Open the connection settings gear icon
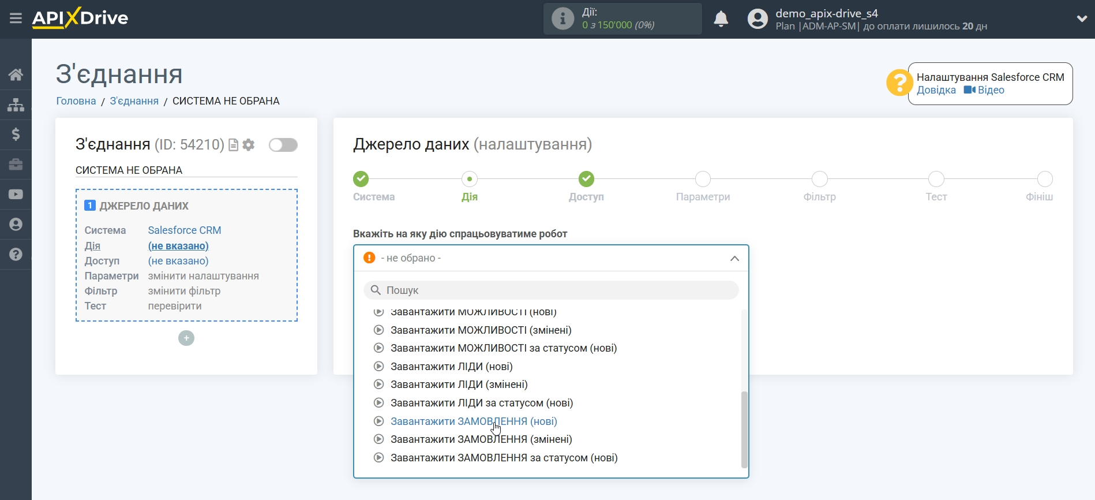 [x=249, y=145]
